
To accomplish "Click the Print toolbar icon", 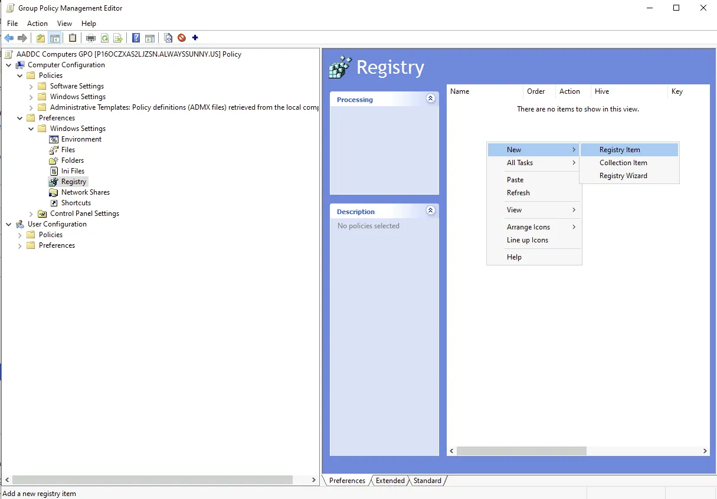I will [x=91, y=38].
